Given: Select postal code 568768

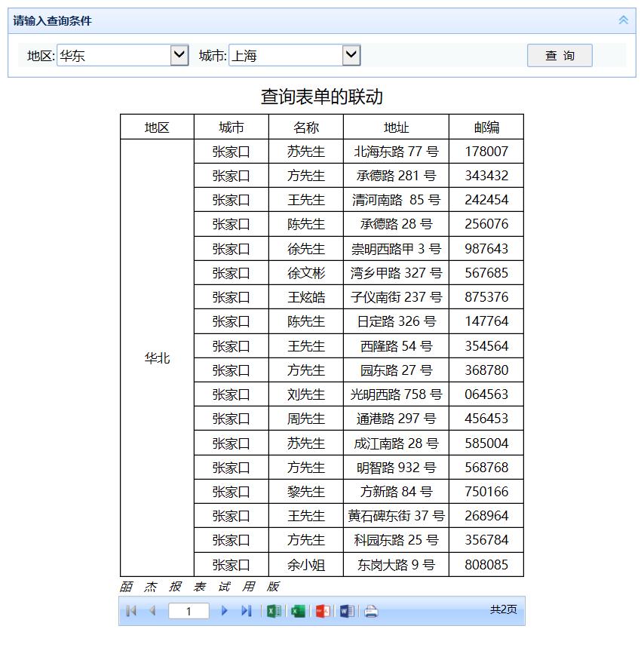Looking at the screenshot, I should pos(486,467).
